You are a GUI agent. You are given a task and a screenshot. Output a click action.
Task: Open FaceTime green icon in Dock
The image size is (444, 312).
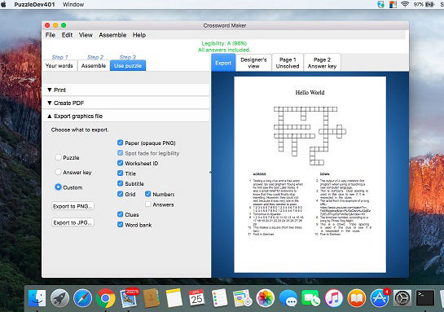coord(310,298)
